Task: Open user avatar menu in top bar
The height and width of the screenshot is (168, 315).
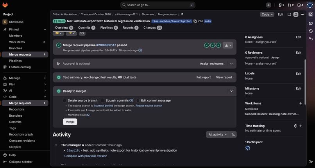Action: click(310, 5)
